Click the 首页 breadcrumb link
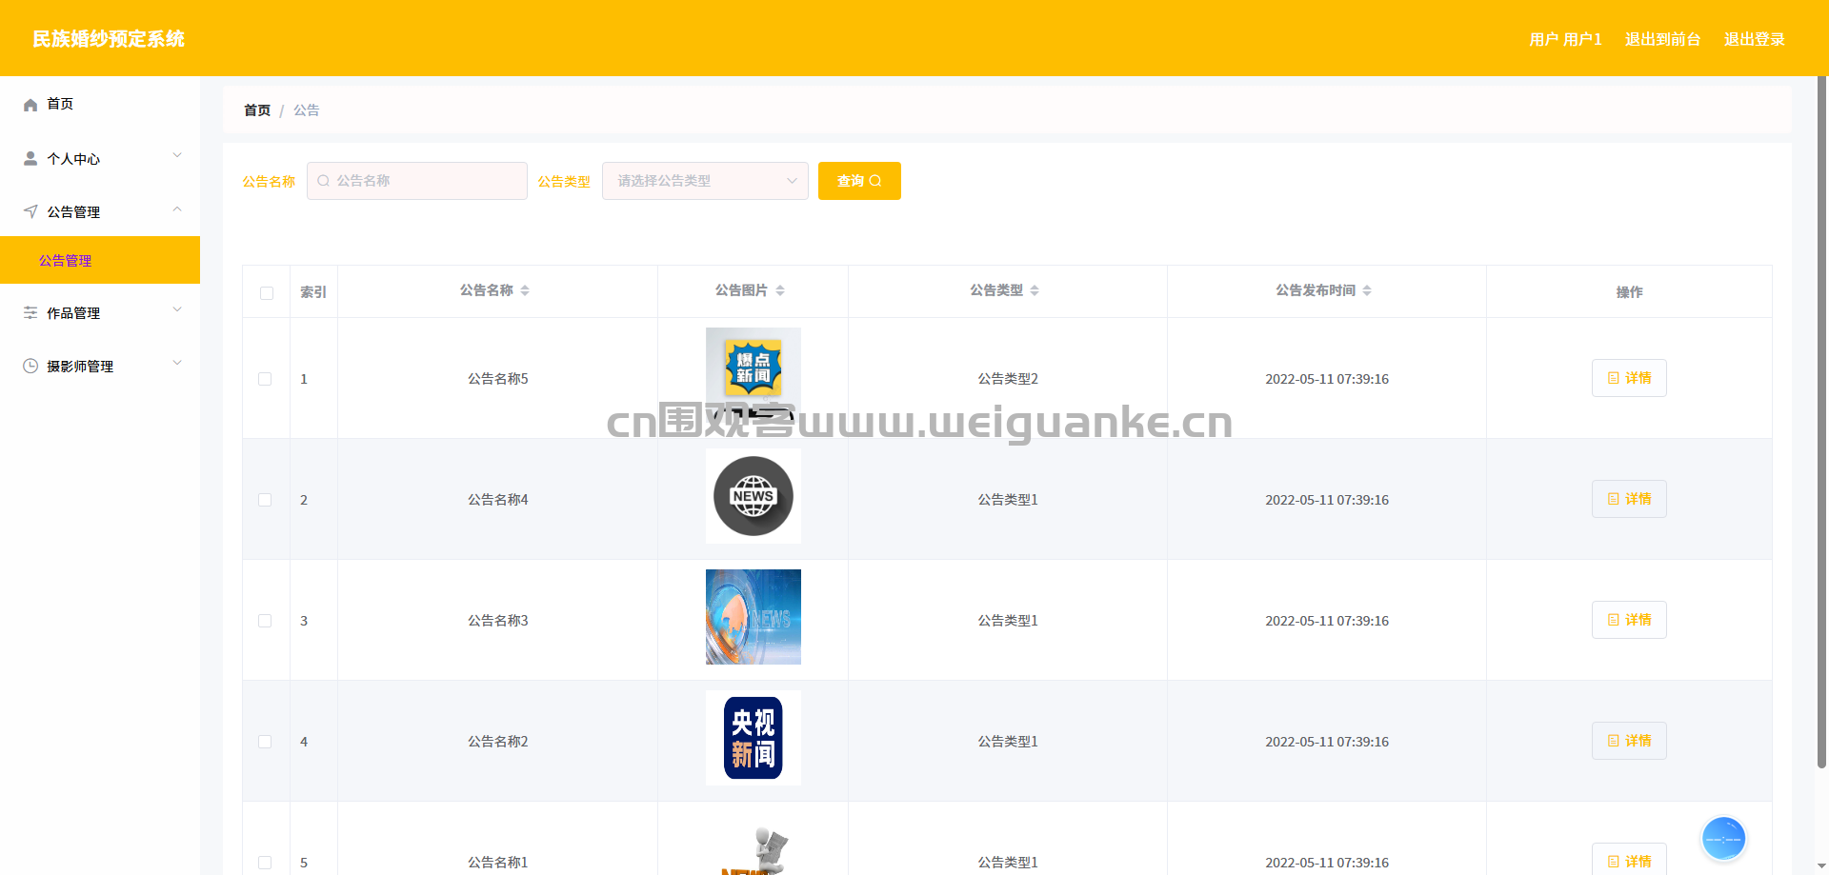 257,110
